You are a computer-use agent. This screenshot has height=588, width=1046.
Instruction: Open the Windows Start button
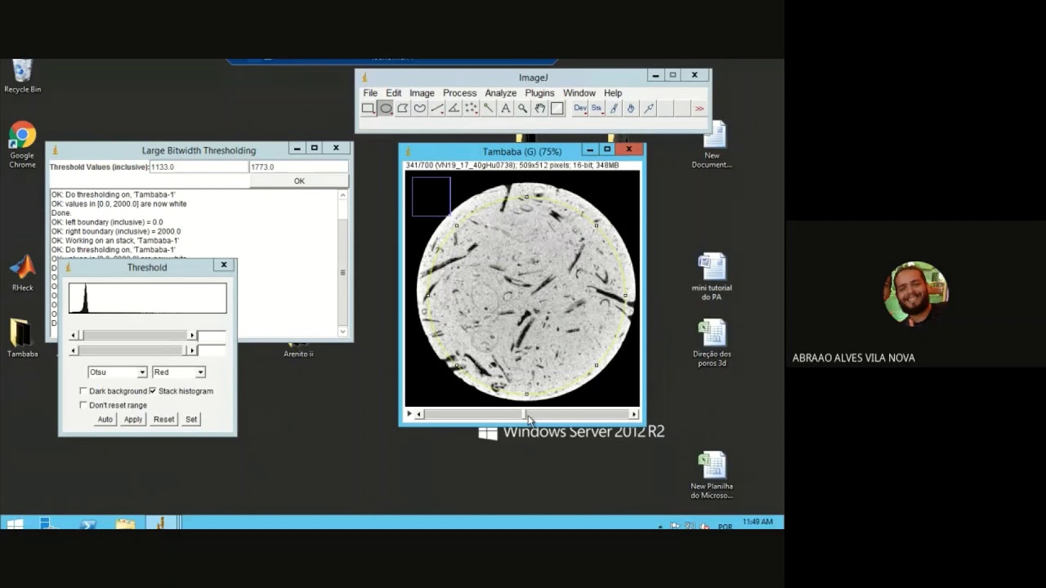coord(15,523)
